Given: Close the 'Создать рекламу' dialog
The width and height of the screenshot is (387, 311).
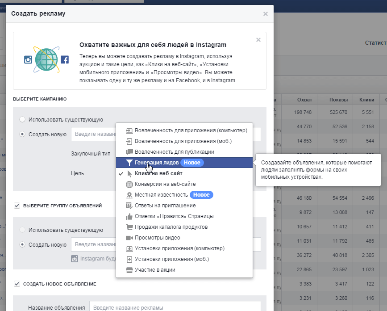Looking at the screenshot, I should 266,14.
